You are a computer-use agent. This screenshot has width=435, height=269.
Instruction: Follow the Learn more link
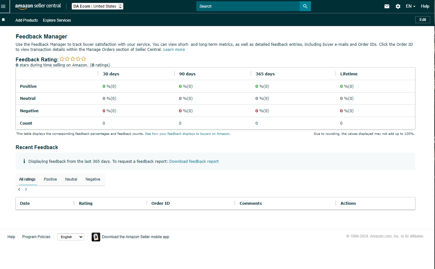click(174, 50)
